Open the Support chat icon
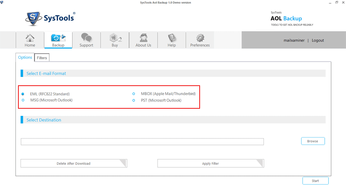 [86, 40]
